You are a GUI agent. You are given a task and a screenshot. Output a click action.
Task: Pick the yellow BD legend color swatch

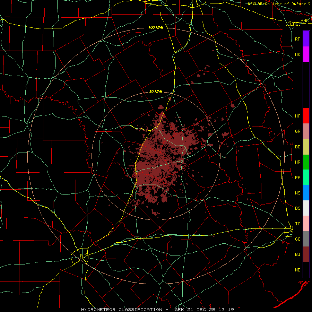306,147
